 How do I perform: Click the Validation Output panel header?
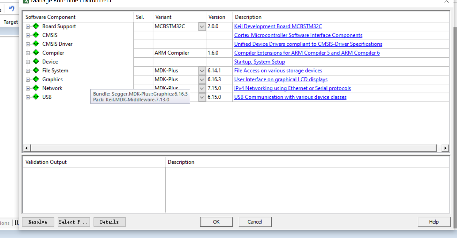tap(94, 162)
